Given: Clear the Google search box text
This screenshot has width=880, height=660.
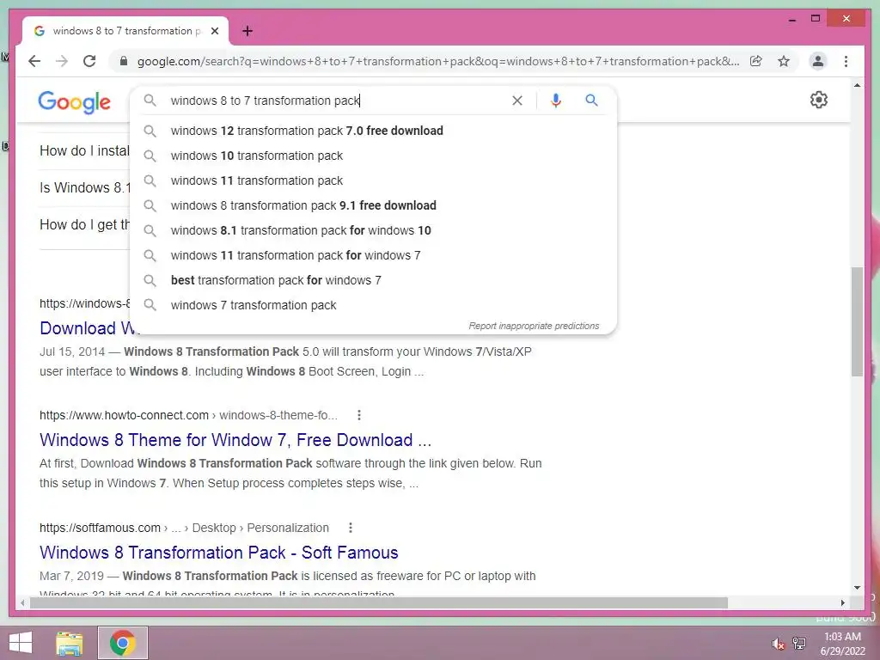Looking at the screenshot, I should coord(516,101).
